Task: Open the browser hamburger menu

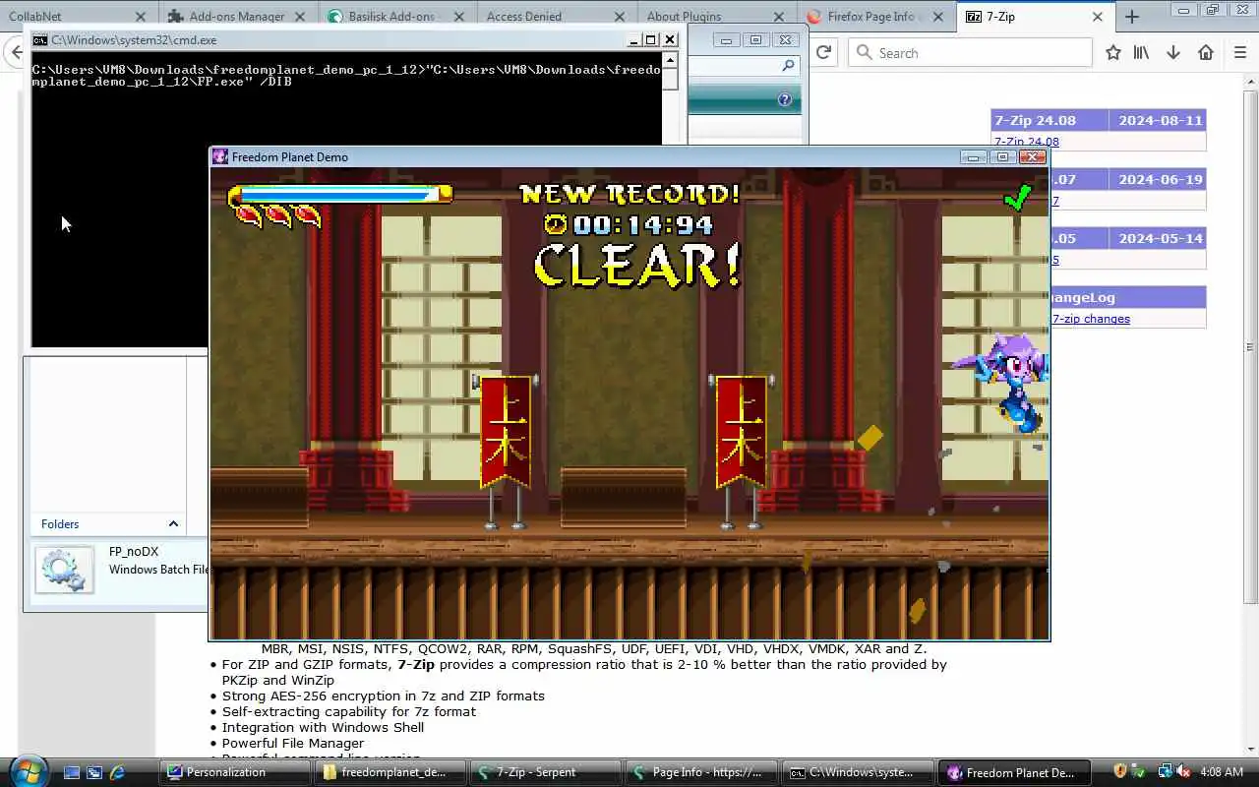Action: tap(1240, 53)
